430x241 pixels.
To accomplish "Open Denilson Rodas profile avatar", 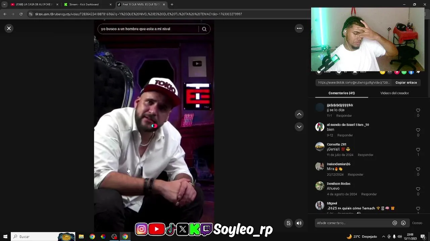I will [x=320, y=186].
